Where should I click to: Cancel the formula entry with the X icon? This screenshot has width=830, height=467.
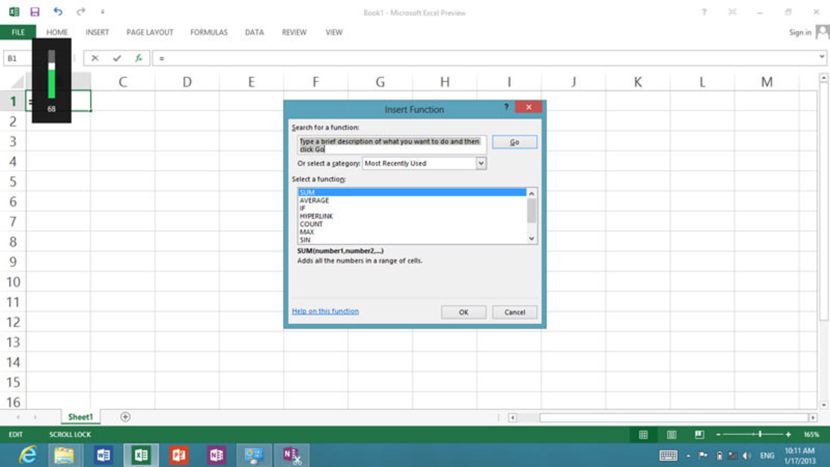[x=95, y=58]
